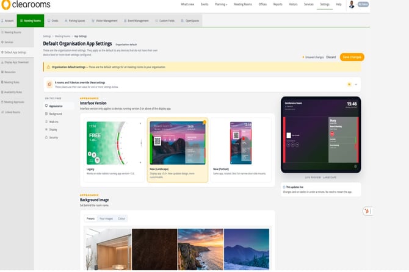This screenshot has width=409, height=272.
Task: Click the Organisation default label beside the title
Action: point(126,45)
